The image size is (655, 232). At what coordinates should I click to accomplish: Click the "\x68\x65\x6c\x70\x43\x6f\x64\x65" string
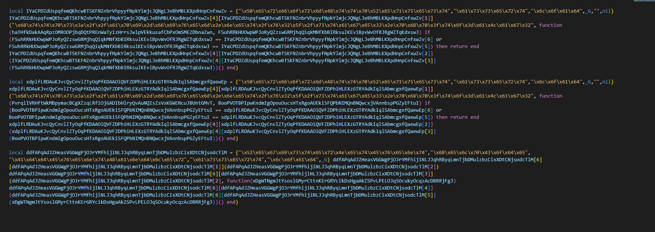pyautogui.click(x=479, y=153)
